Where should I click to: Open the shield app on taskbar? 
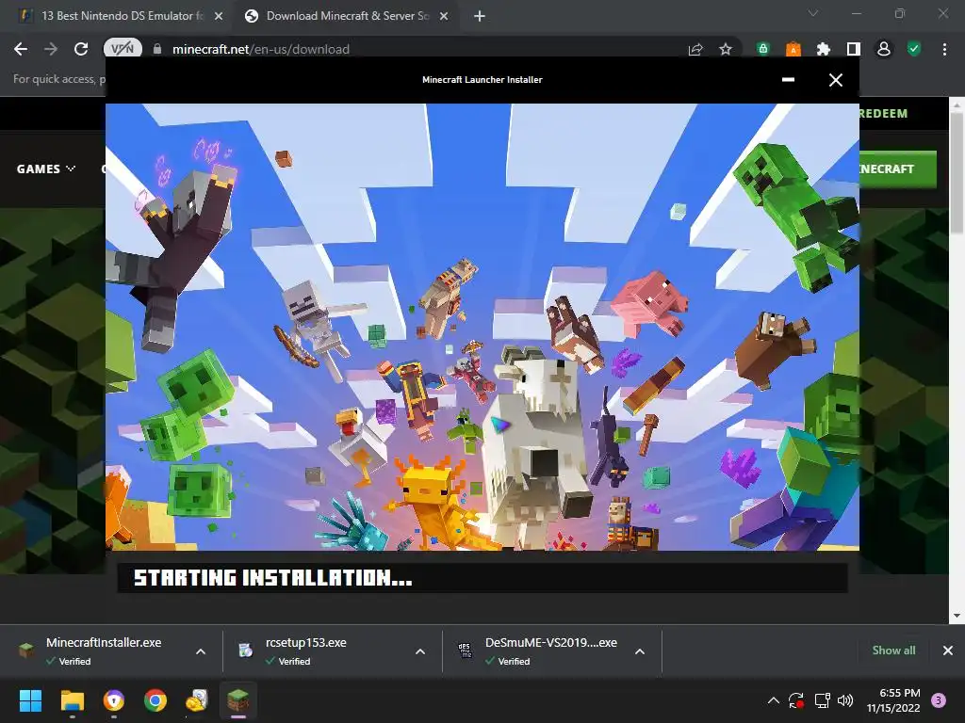(x=114, y=700)
